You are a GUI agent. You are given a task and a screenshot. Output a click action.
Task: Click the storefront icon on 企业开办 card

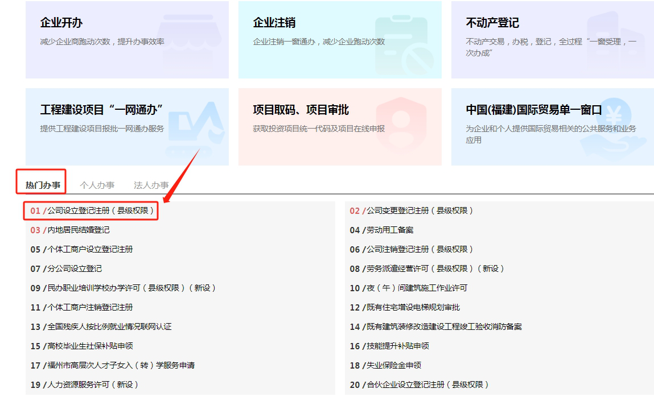coord(188,41)
